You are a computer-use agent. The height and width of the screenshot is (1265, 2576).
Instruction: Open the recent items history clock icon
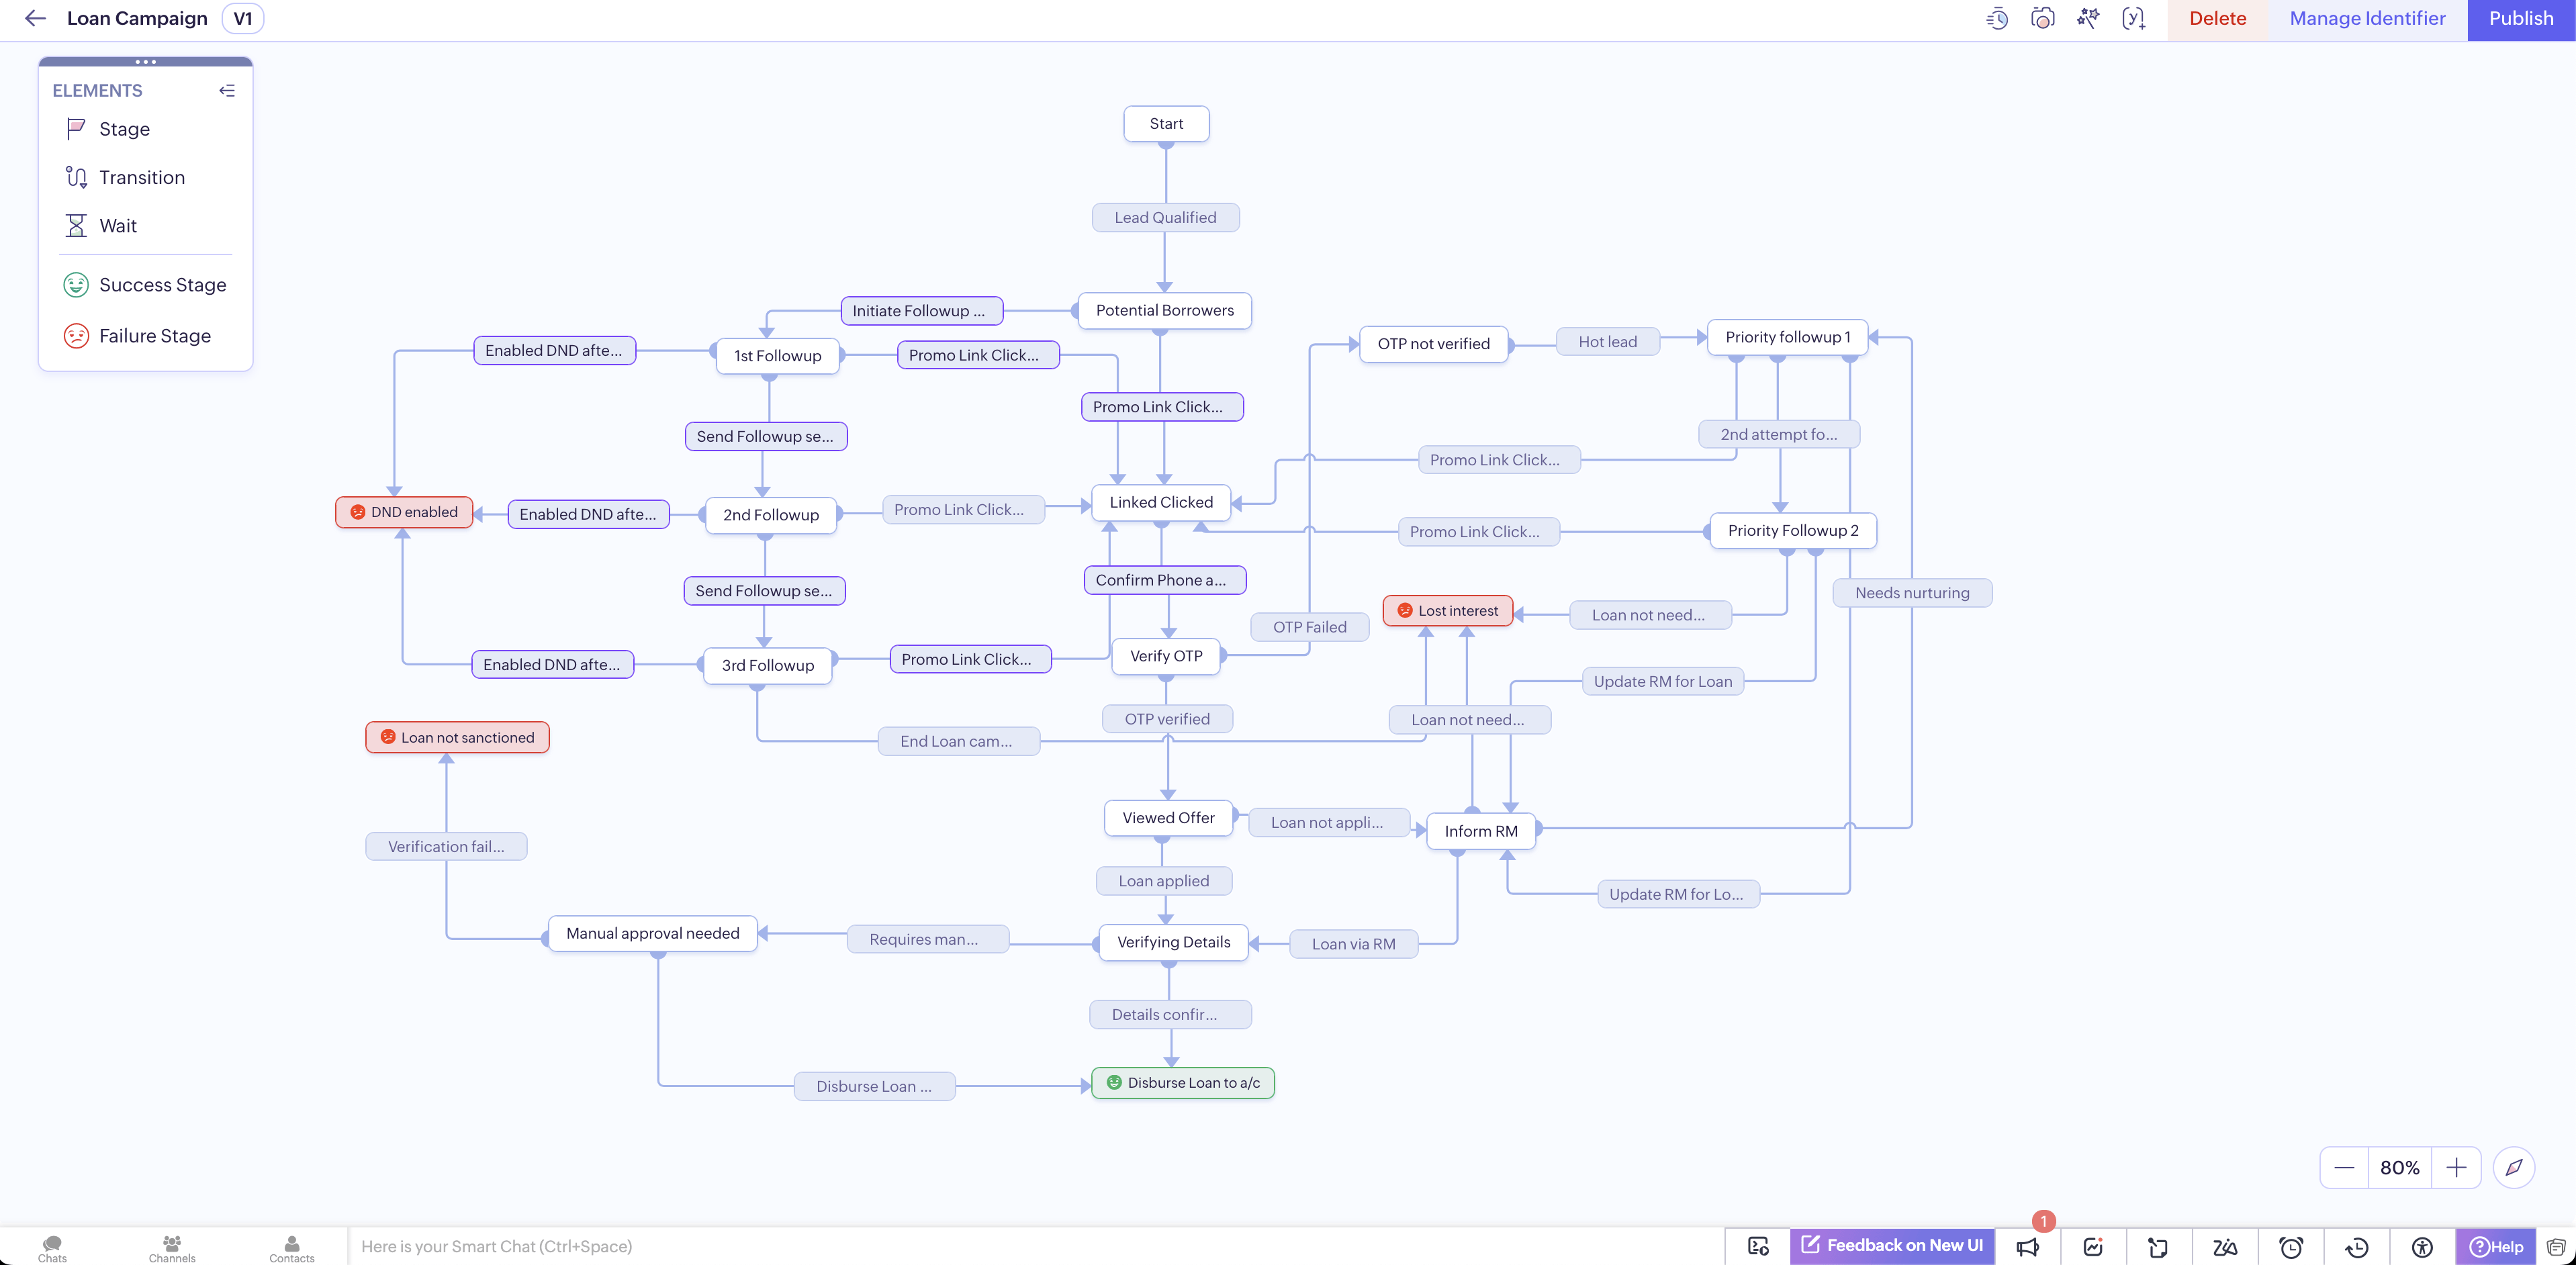pyautogui.click(x=2357, y=1247)
